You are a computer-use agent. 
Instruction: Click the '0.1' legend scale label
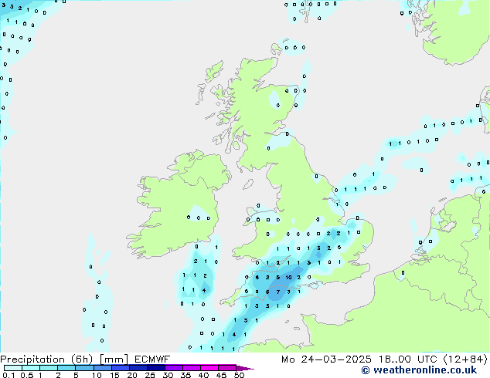[9, 375]
